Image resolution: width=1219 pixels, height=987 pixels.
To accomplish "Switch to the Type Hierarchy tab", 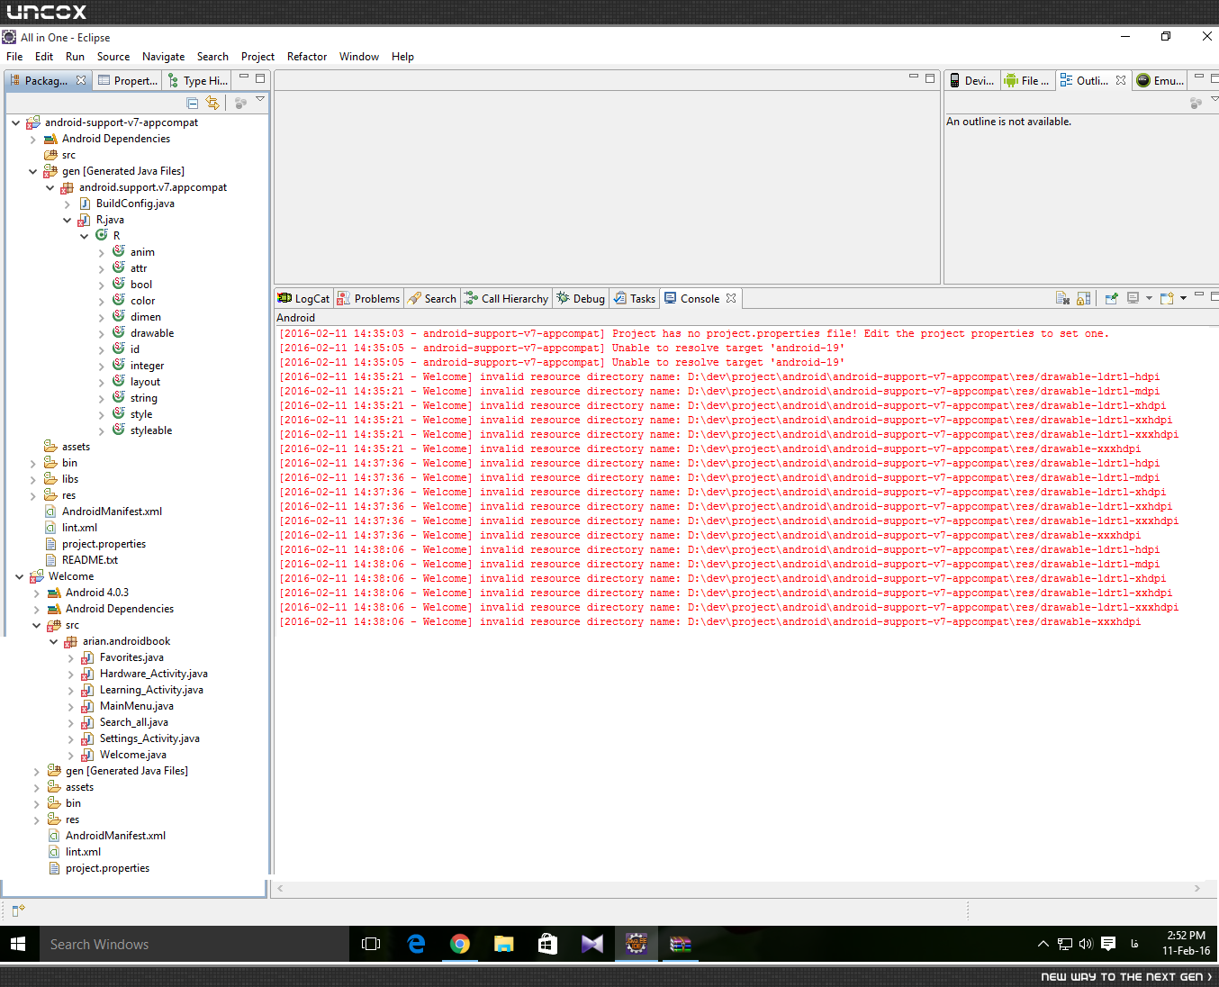I will pyautogui.click(x=198, y=81).
